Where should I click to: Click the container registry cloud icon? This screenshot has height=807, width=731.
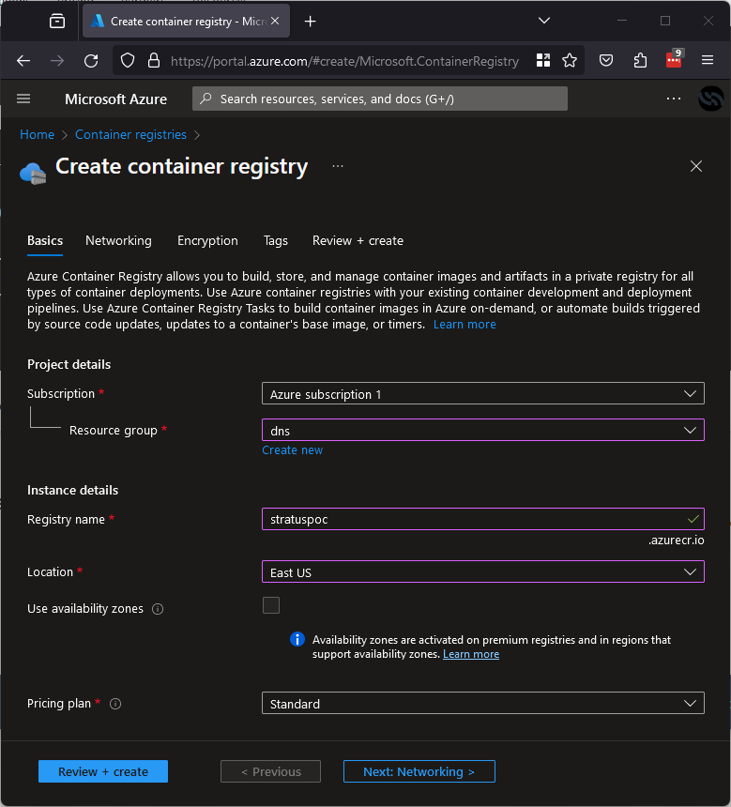33,174
